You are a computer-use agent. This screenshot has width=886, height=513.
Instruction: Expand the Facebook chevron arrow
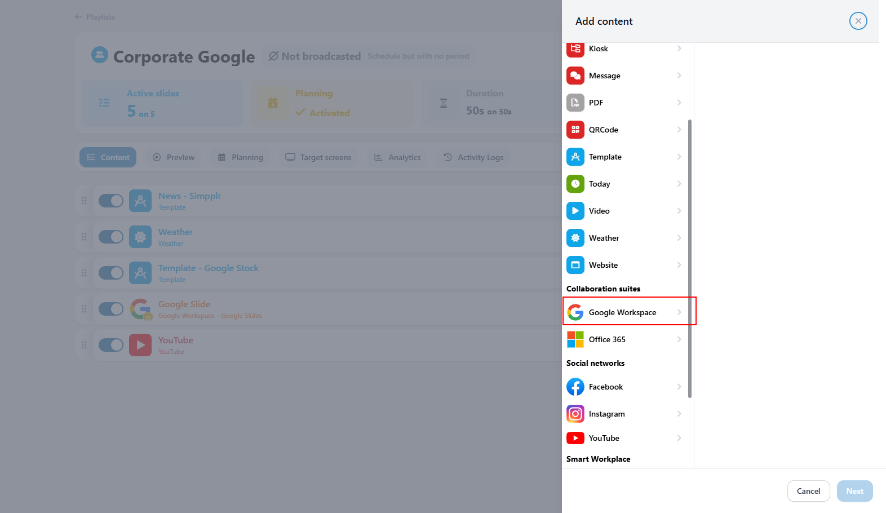(x=679, y=387)
